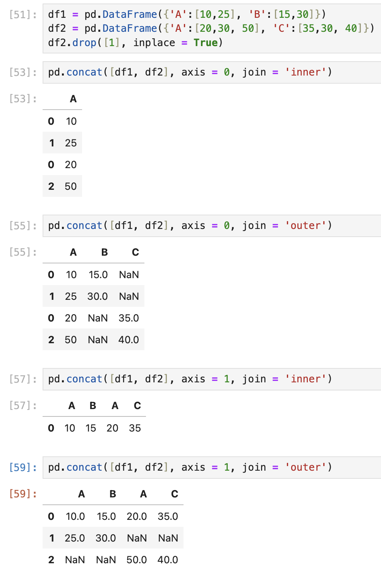Image resolution: width=381 pixels, height=571 pixels.
Task: Click value 10.0 in output 59 table
Action: pyautogui.click(x=76, y=516)
